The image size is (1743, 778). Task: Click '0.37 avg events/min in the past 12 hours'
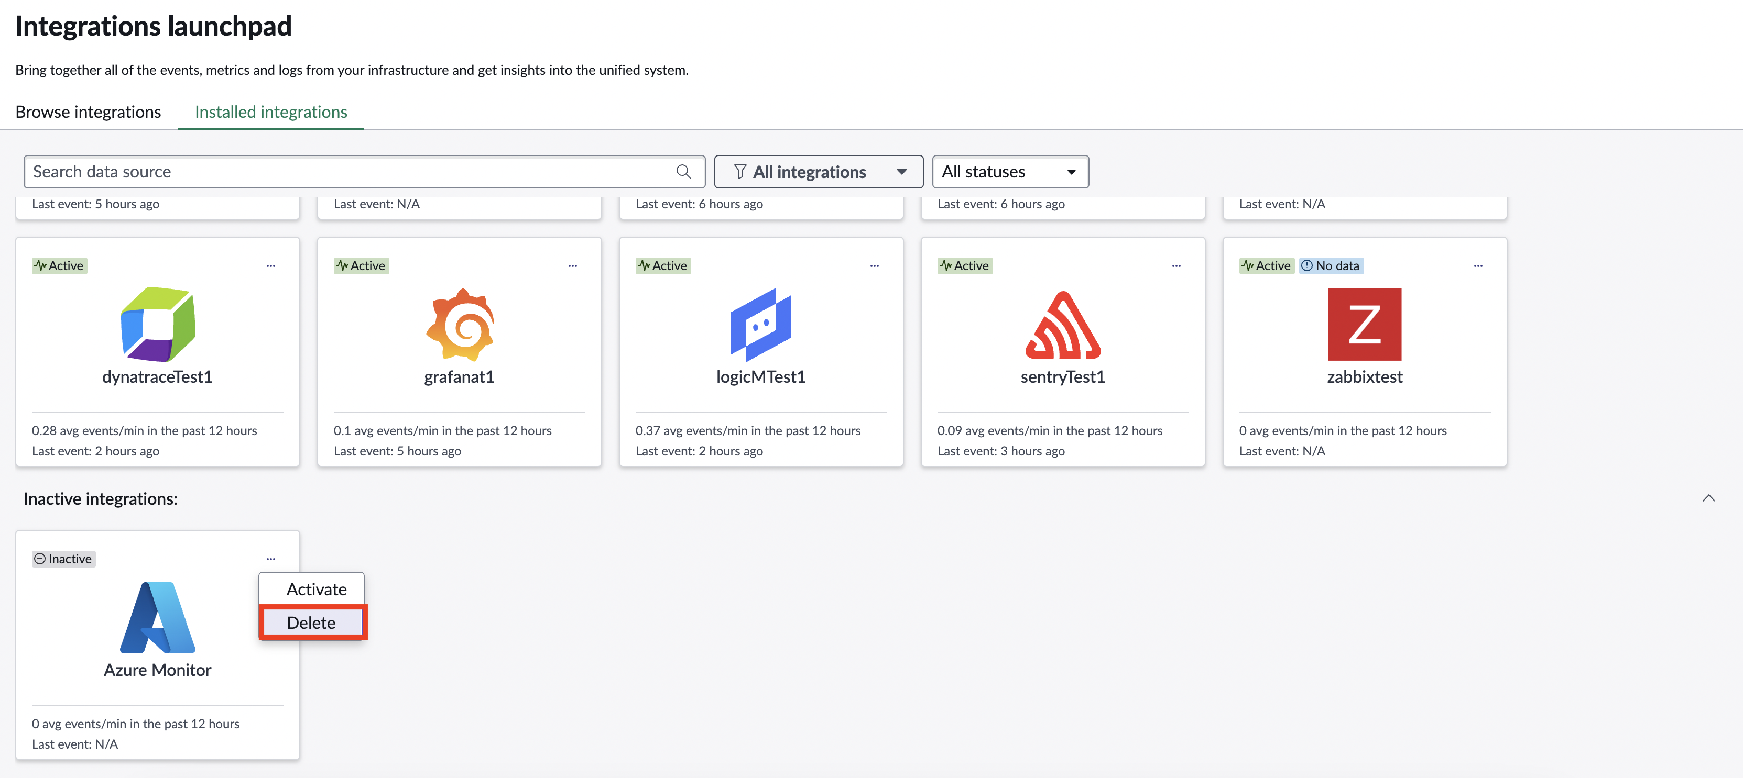pyautogui.click(x=748, y=430)
